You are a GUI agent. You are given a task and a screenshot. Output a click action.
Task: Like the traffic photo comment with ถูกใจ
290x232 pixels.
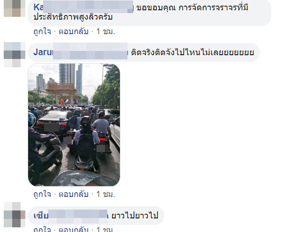42,194
